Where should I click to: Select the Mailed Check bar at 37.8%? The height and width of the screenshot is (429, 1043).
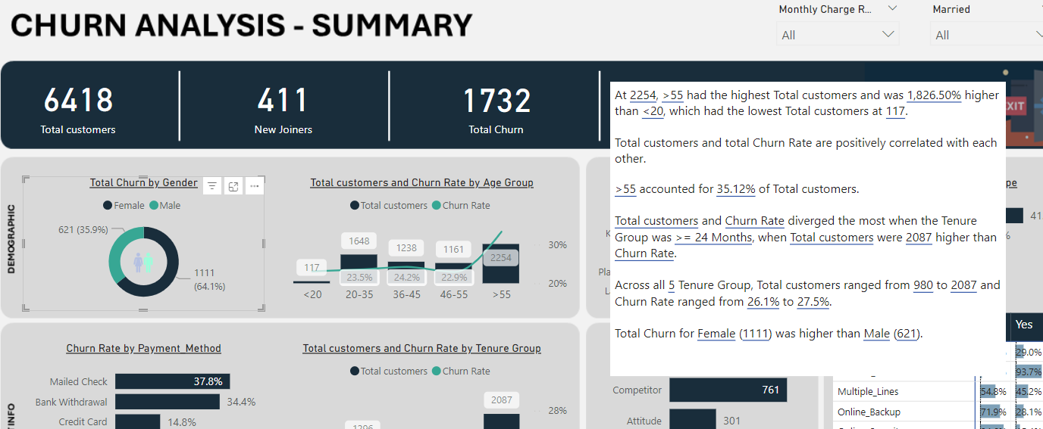[172, 382]
